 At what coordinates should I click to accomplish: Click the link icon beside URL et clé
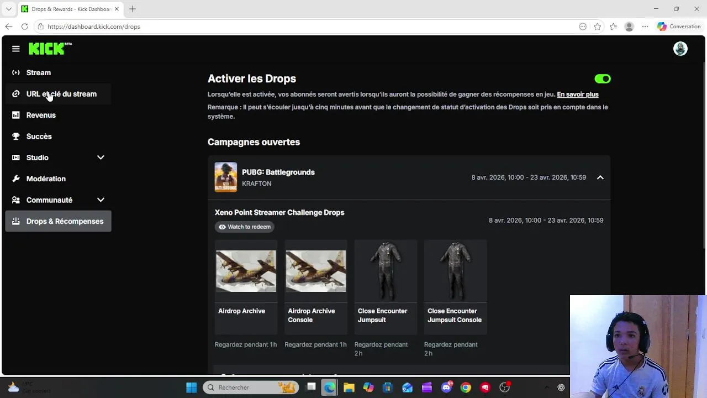(16, 94)
